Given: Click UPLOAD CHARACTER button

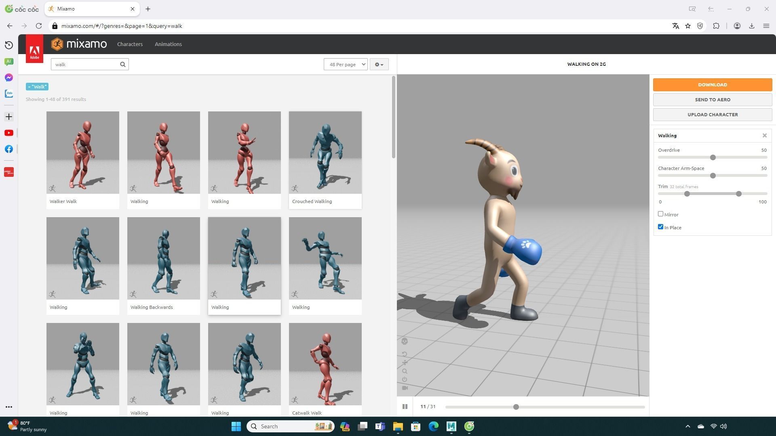Looking at the screenshot, I should tap(713, 115).
